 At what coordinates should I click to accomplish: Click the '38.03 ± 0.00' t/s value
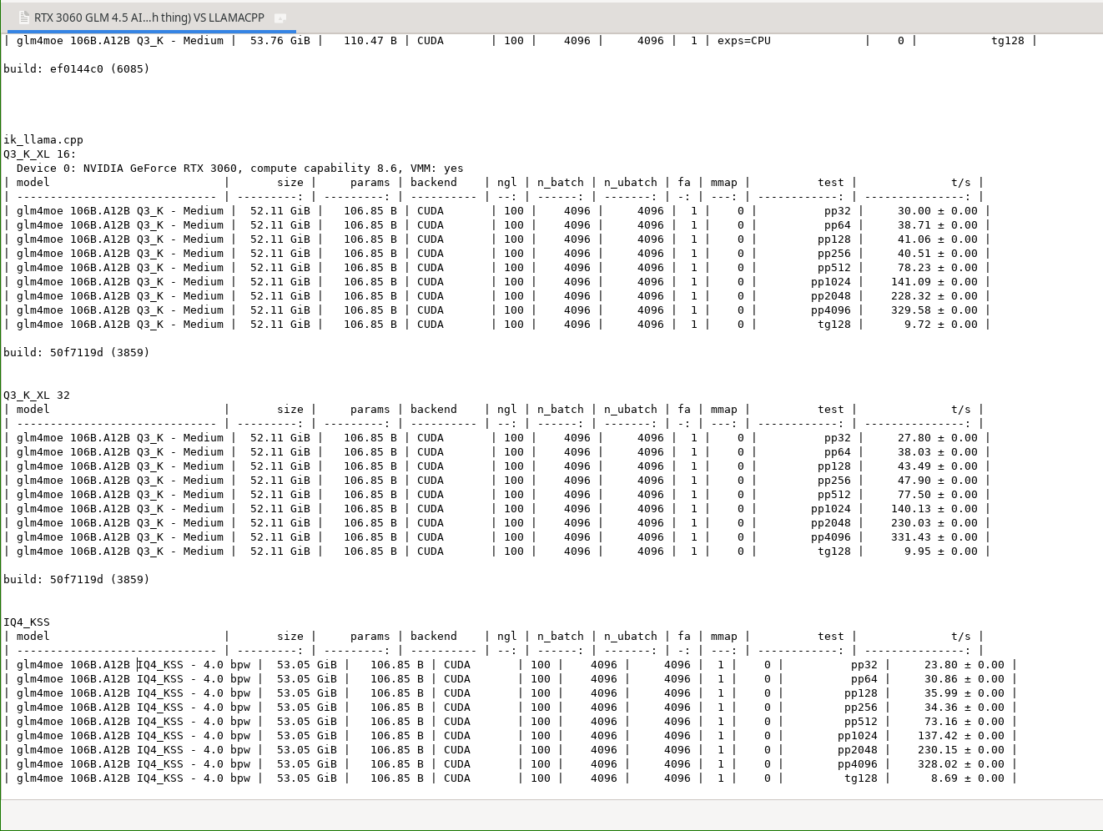click(938, 452)
